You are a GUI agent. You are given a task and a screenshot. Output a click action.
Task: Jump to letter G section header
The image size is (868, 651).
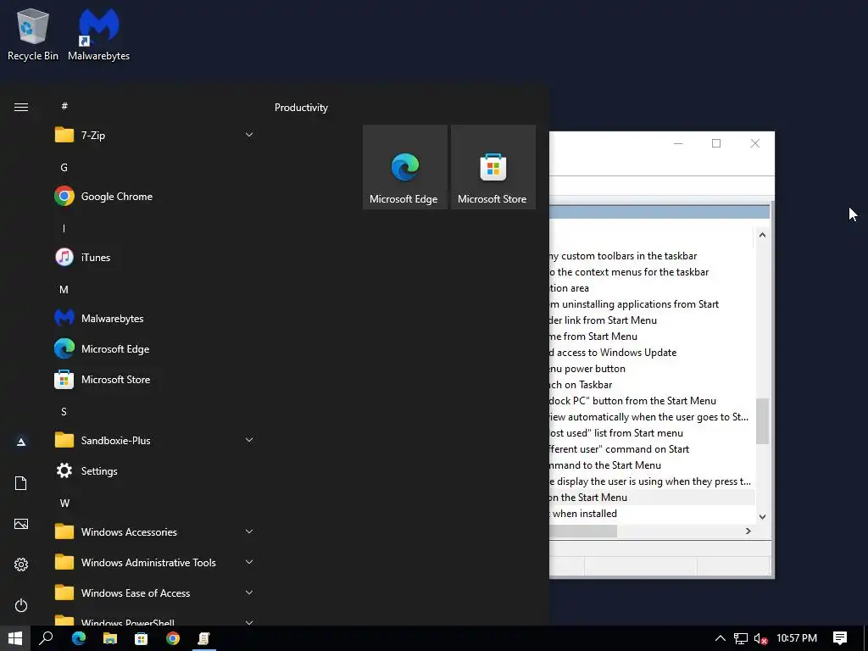pos(64,167)
